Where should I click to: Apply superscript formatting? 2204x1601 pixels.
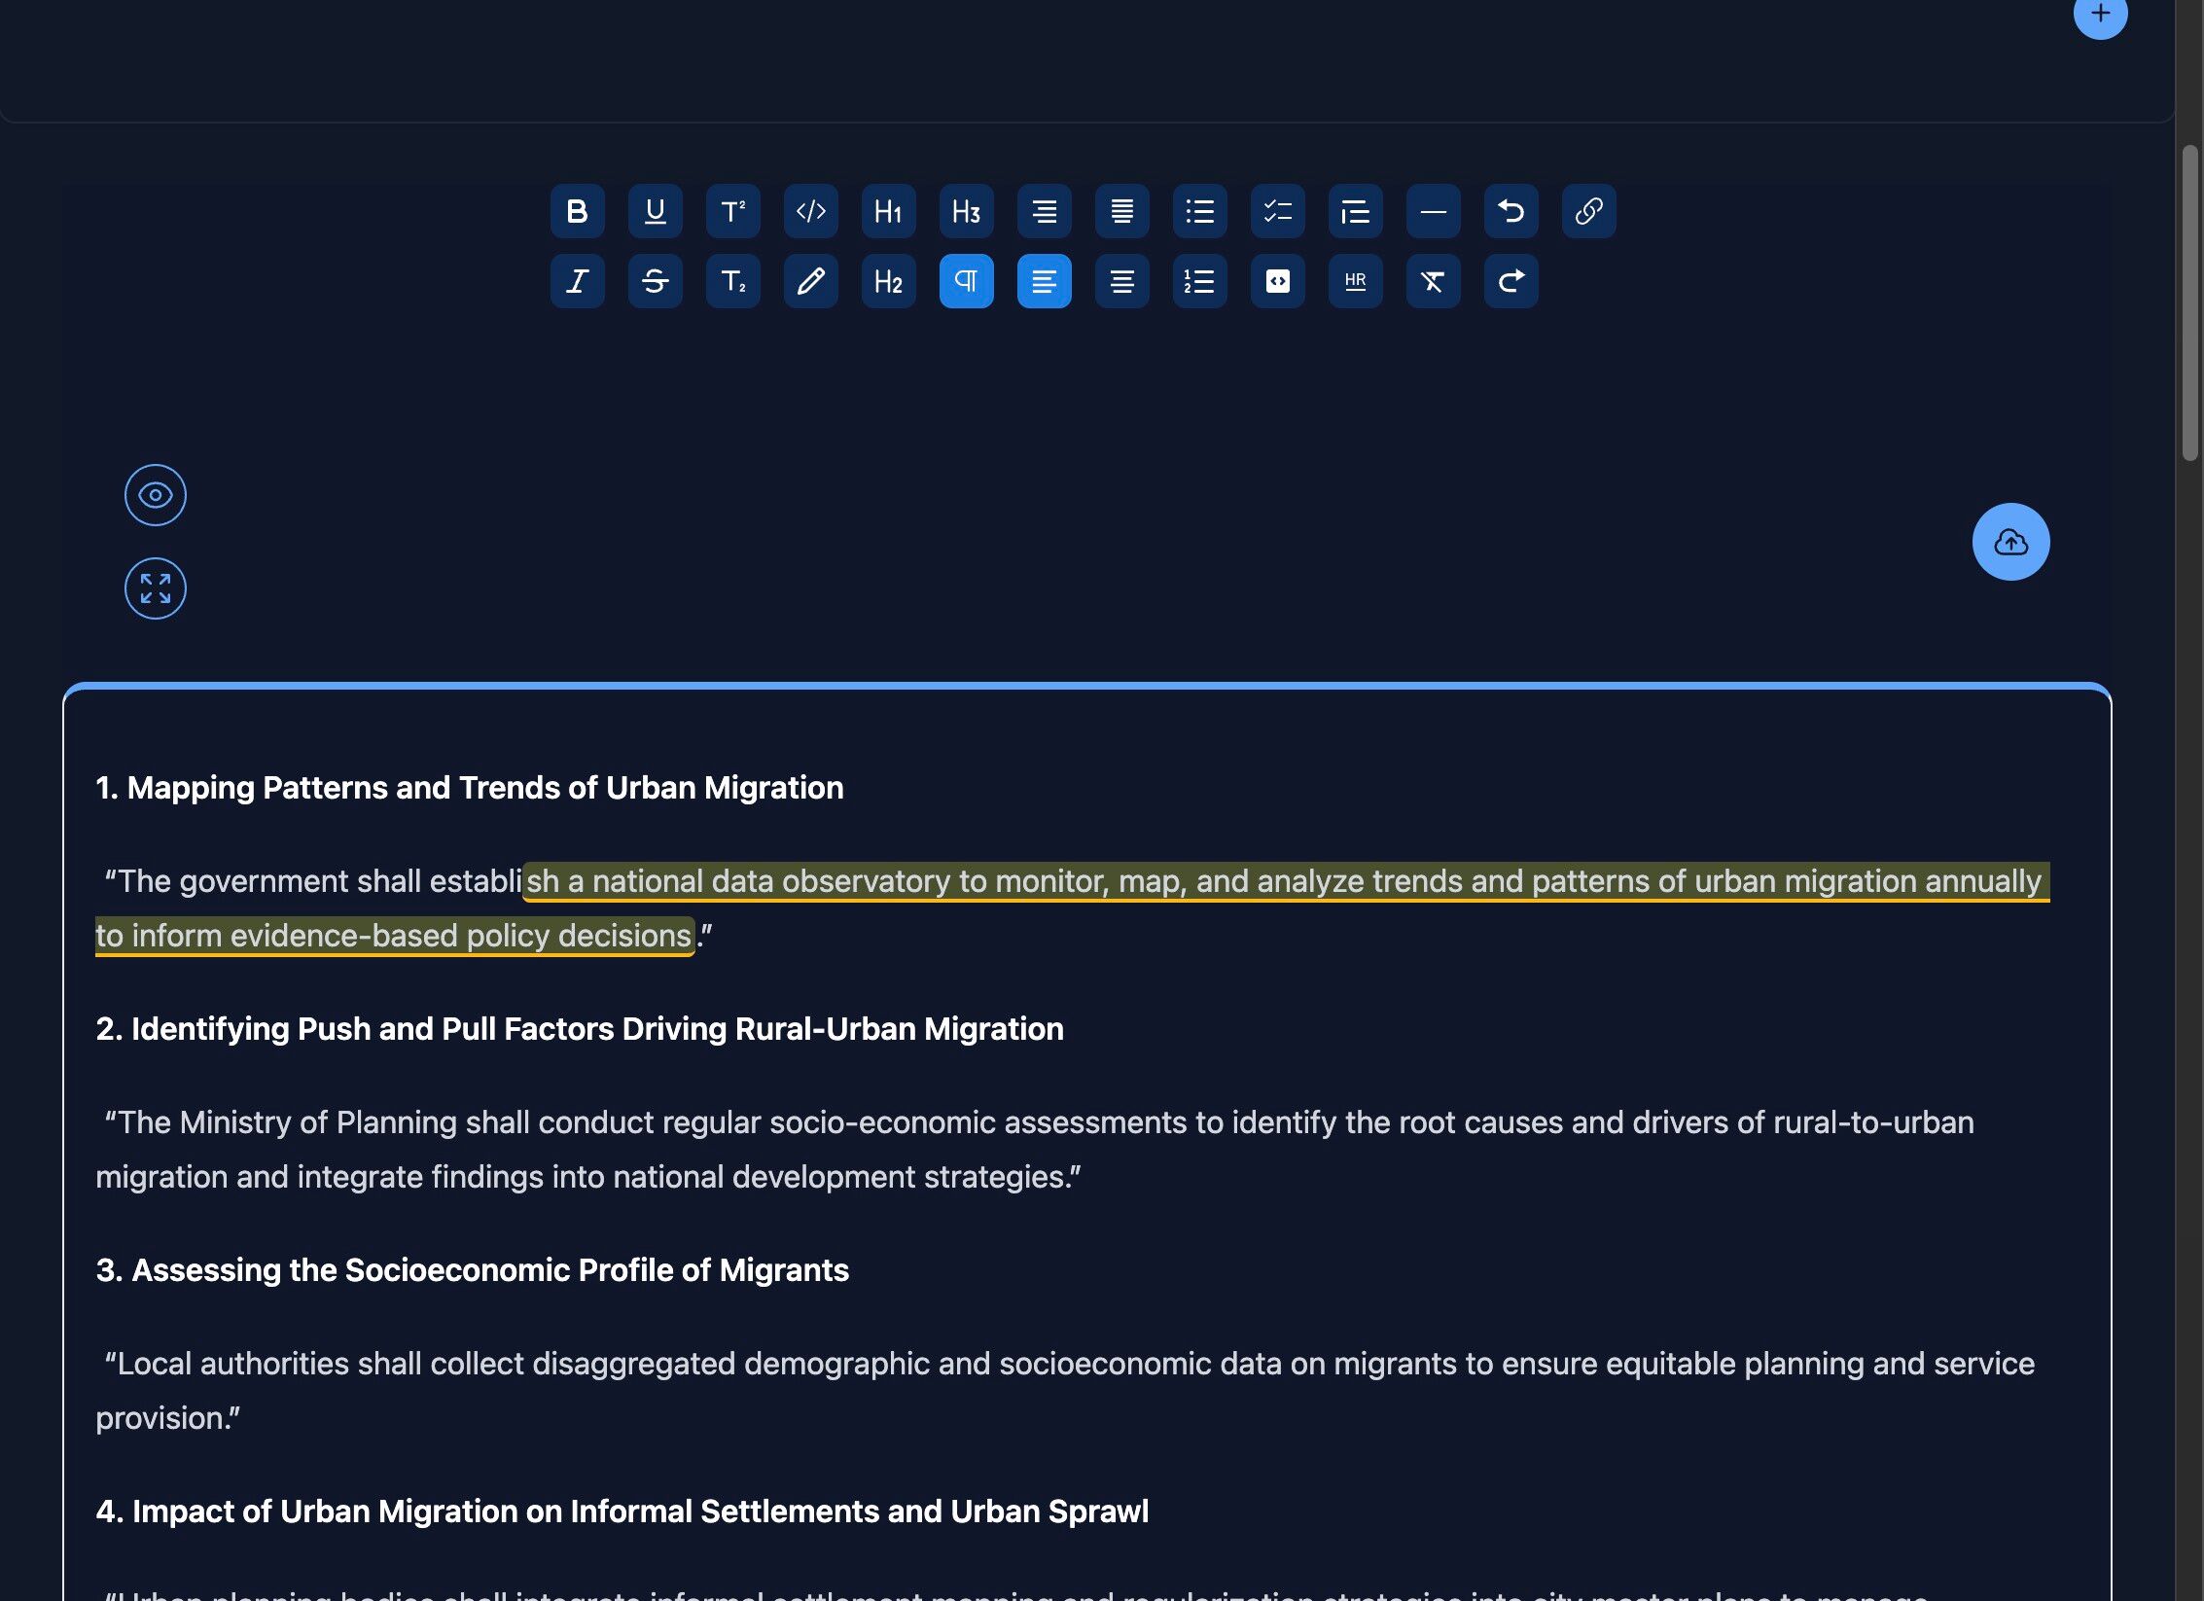732,211
